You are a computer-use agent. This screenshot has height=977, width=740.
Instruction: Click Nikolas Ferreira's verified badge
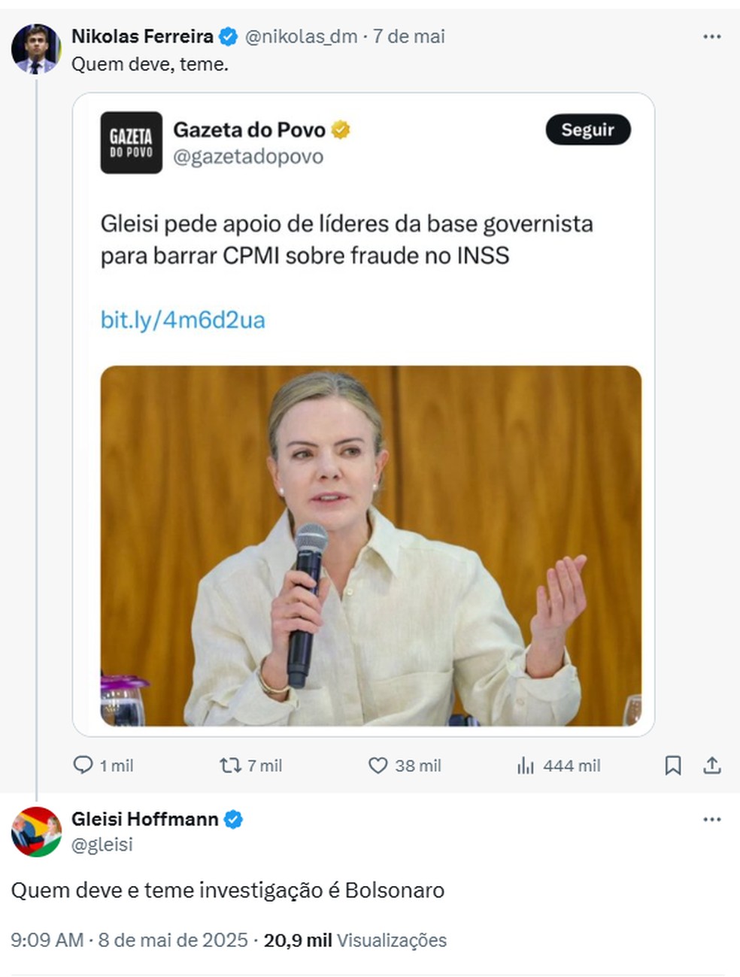(226, 35)
